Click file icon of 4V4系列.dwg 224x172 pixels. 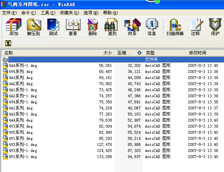5,72
